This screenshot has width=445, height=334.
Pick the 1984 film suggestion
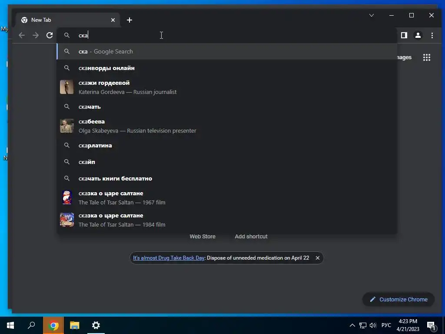point(227,220)
